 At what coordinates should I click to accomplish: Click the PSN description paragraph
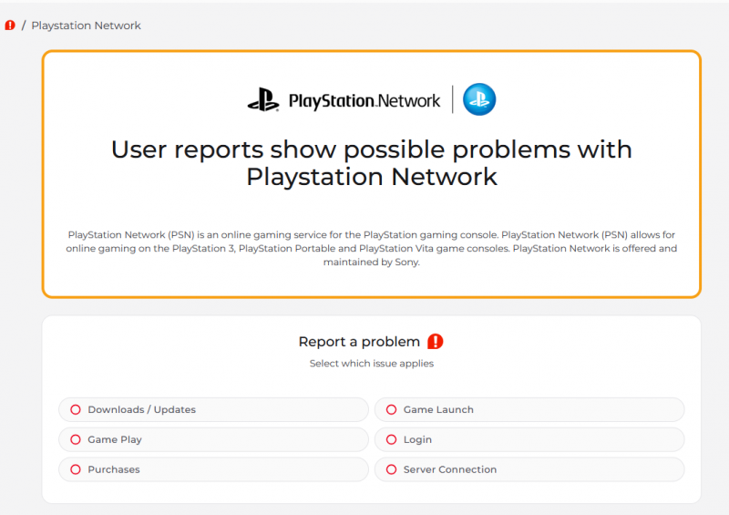[x=372, y=249]
